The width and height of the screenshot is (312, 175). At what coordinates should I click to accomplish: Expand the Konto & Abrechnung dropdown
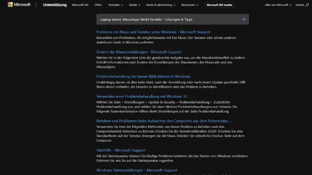pyautogui.click(x=161, y=5)
